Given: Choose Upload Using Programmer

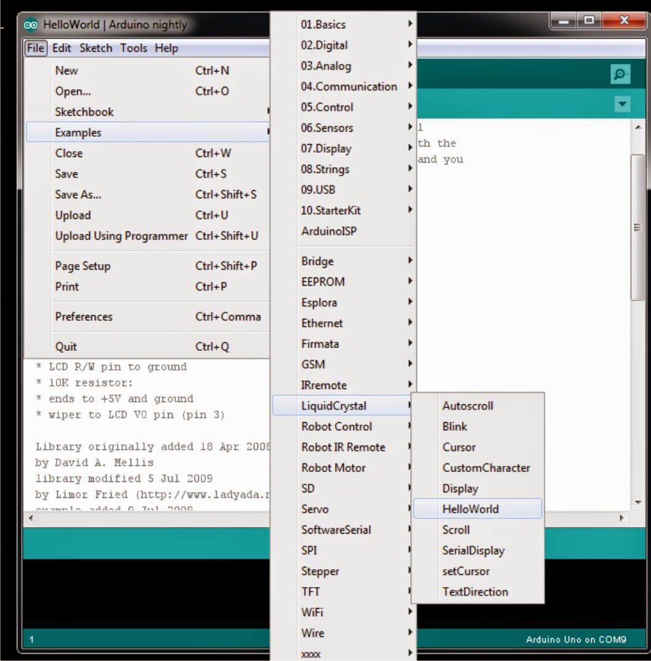Looking at the screenshot, I should point(121,236).
